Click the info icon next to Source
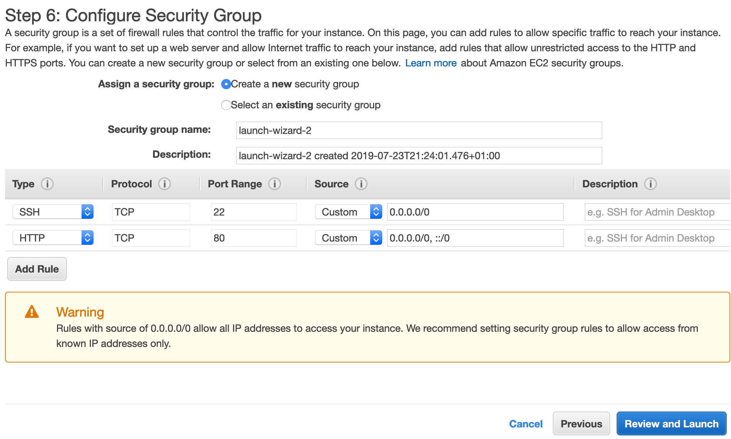This screenshot has height=439, width=731. [x=361, y=184]
